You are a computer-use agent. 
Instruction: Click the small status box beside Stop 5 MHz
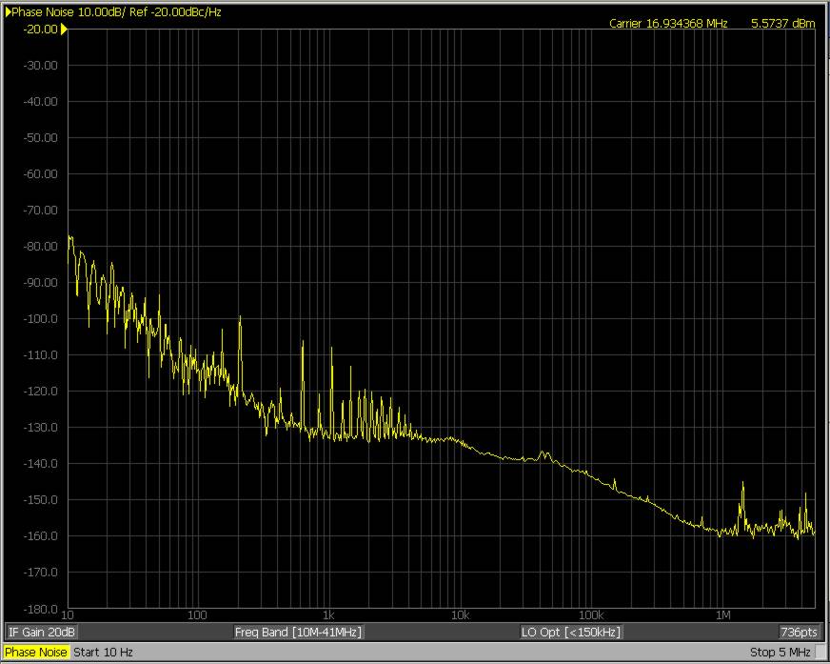pyautogui.click(x=820, y=653)
